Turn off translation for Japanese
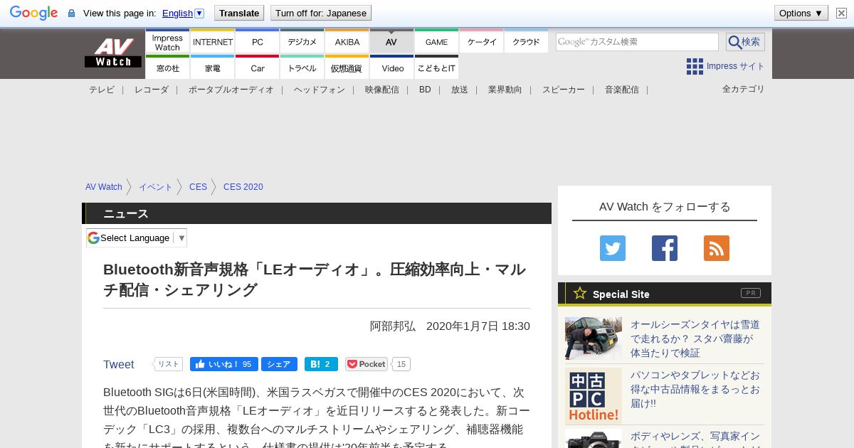The height and width of the screenshot is (448, 854). (x=321, y=13)
